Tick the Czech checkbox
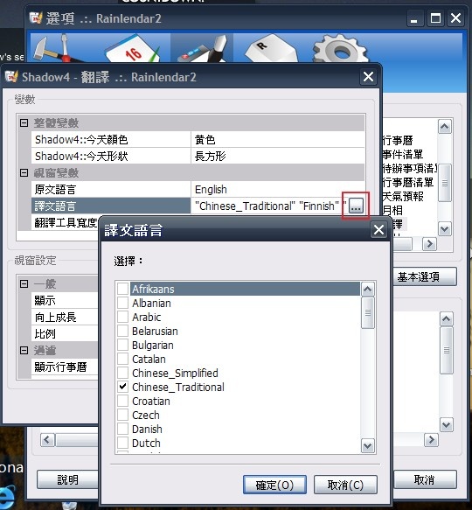The height and width of the screenshot is (510, 472). [122, 415]
